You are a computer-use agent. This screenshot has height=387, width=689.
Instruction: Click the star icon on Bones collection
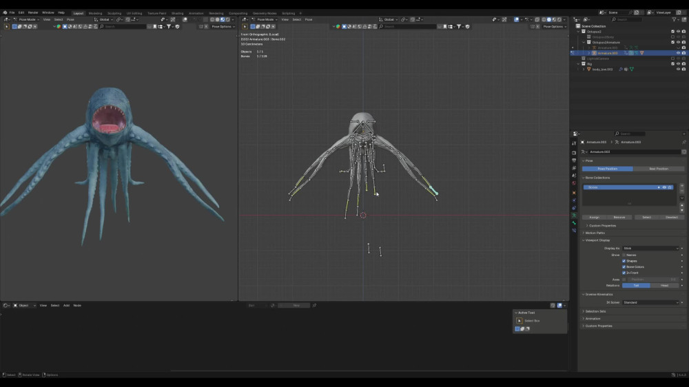(670, 187)
